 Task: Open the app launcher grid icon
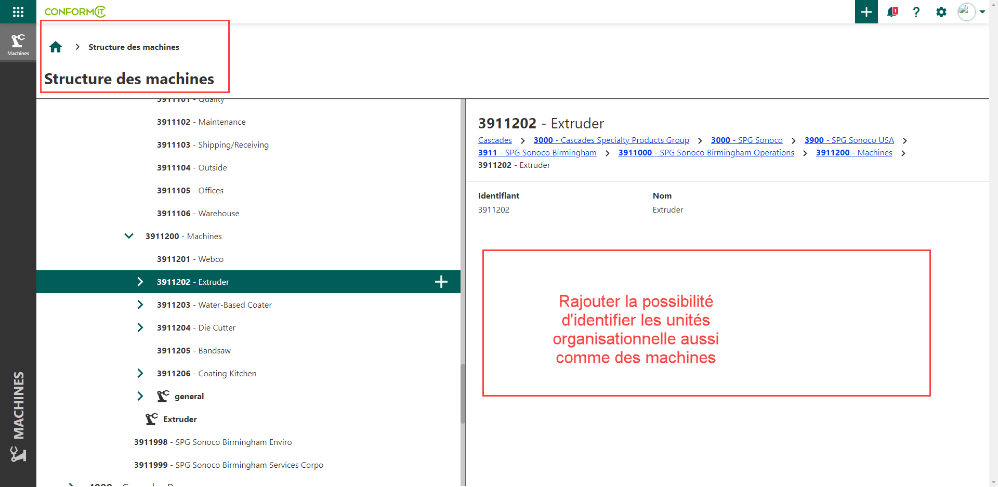(18, 11)
